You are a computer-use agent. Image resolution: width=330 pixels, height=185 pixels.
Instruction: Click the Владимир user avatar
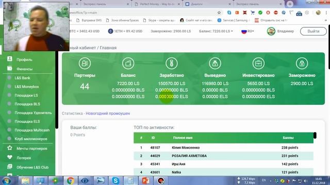pos(271,31)
